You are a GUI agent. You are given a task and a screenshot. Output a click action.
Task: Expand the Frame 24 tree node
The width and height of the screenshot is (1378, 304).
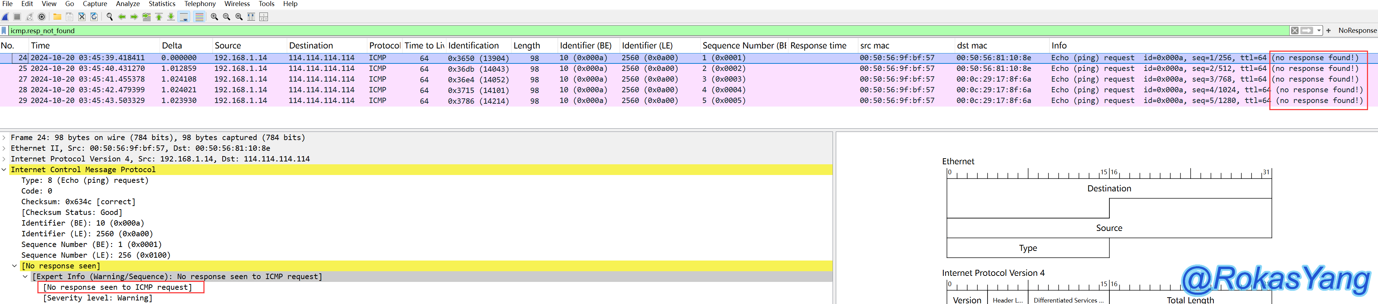click(4, 138)
